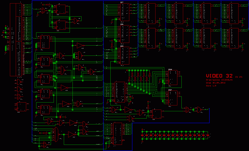Select the row of decoupling capacitors
Image resolution: width=249 pixels, height=151 pixels.
tap(175, 136)
